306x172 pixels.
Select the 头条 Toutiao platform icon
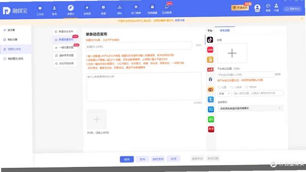[x=210, y=70]
